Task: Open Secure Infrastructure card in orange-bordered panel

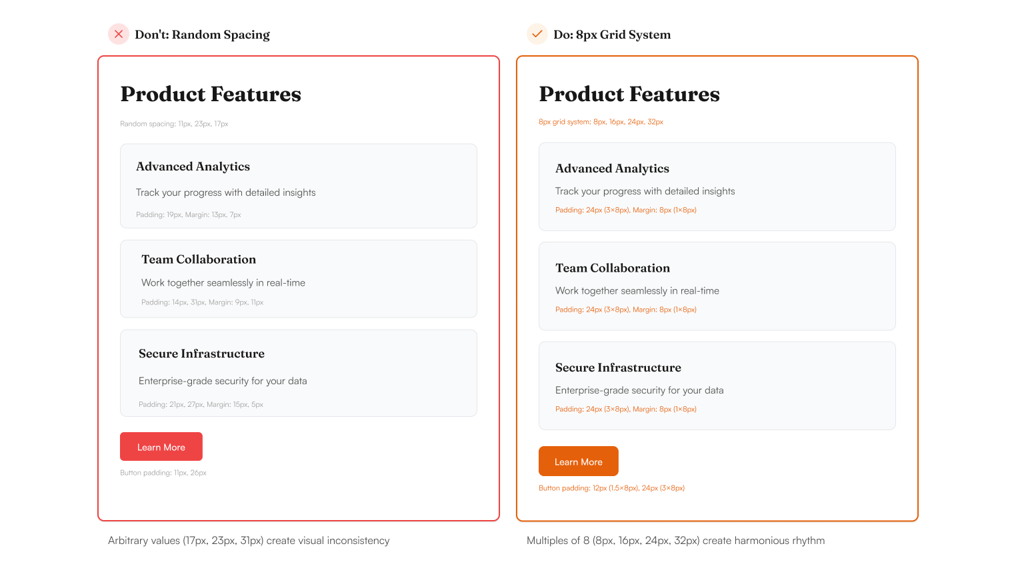Action: [x=717, y=386]
